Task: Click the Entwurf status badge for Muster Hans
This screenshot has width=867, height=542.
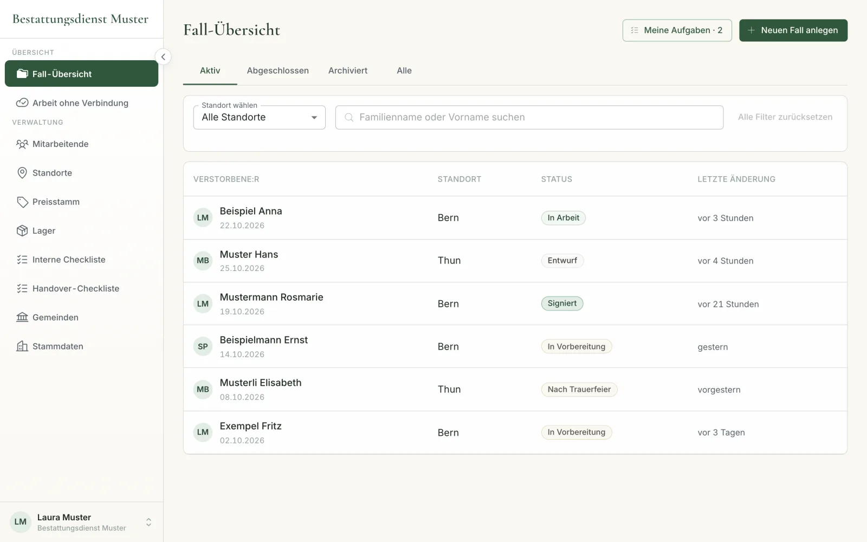Action: point(562,261)
